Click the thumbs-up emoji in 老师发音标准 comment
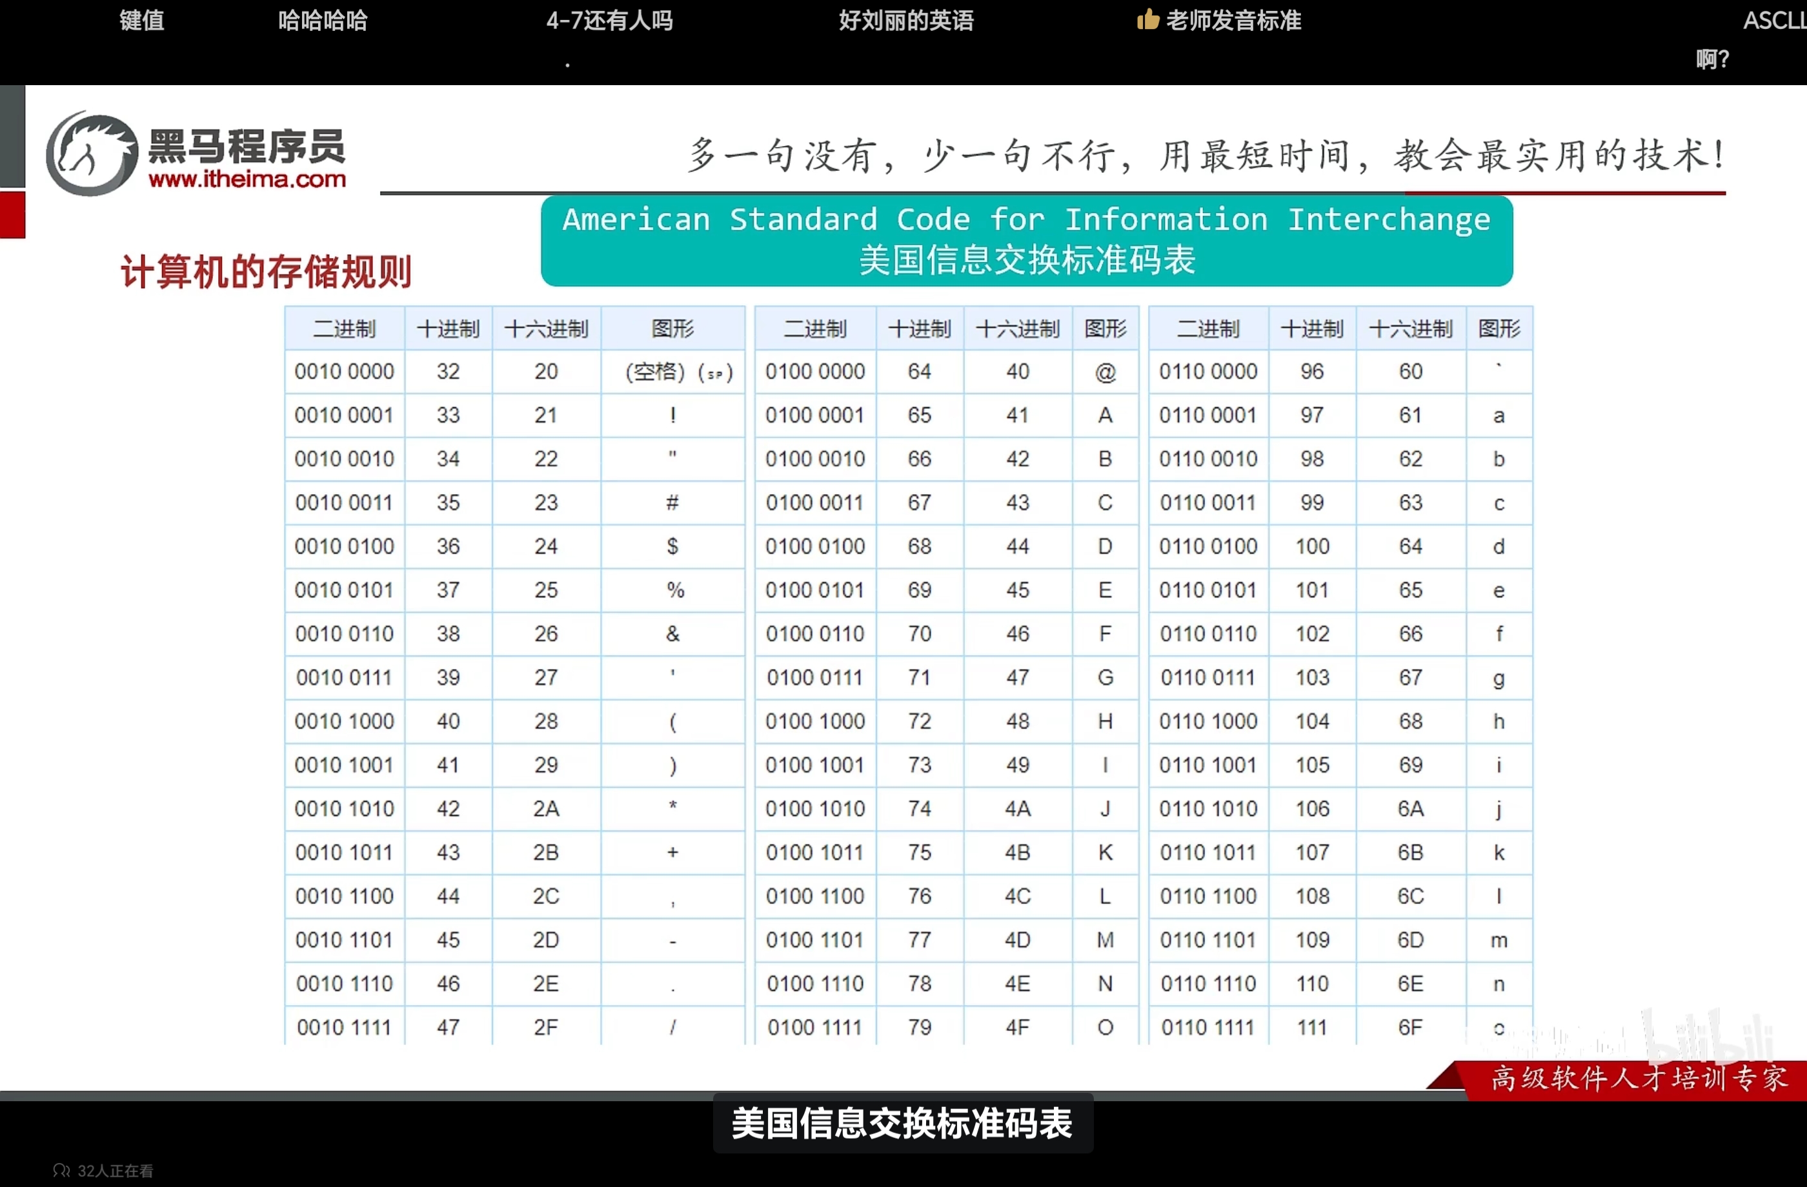Image resolution: width=1807 pixels, height=1187 pixels. (x=1147, y=20)
